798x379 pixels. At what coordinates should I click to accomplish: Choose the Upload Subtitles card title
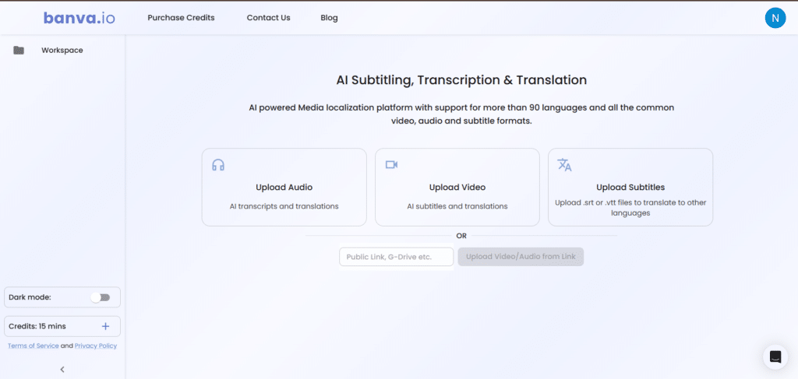click(x=630, y=188)
